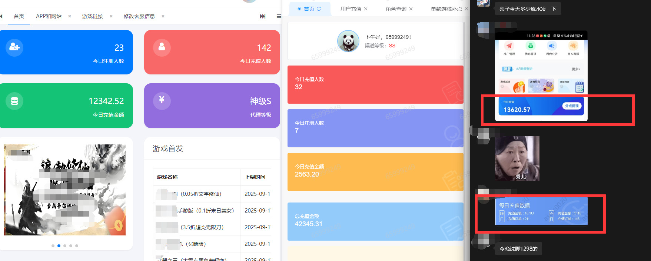Click the blue 总充值金额 42345.31 card

point(375,221)
